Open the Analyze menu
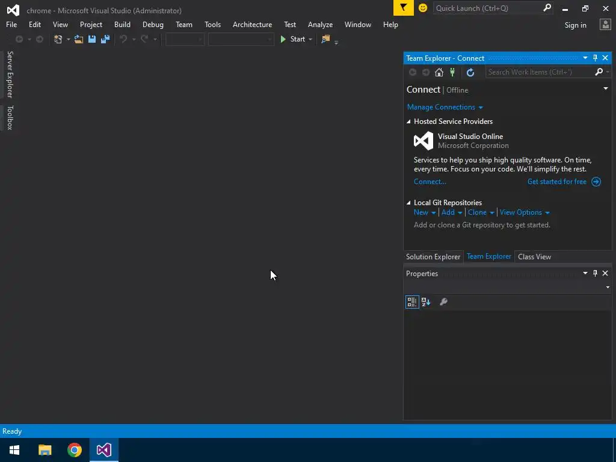616x462 pixels. click(x=320, y=25)
